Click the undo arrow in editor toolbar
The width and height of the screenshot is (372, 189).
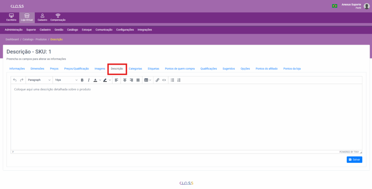15,80
